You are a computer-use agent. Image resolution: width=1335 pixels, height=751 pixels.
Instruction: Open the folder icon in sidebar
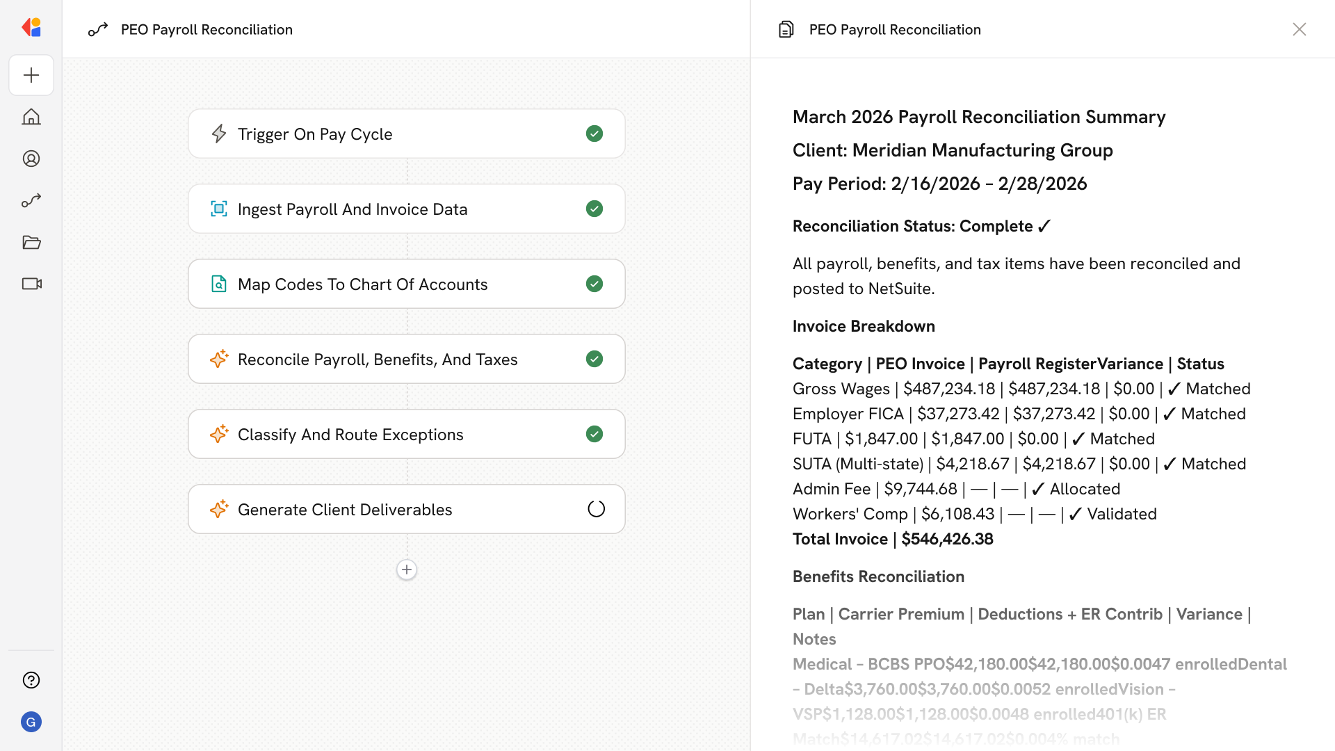click(31, 242)
